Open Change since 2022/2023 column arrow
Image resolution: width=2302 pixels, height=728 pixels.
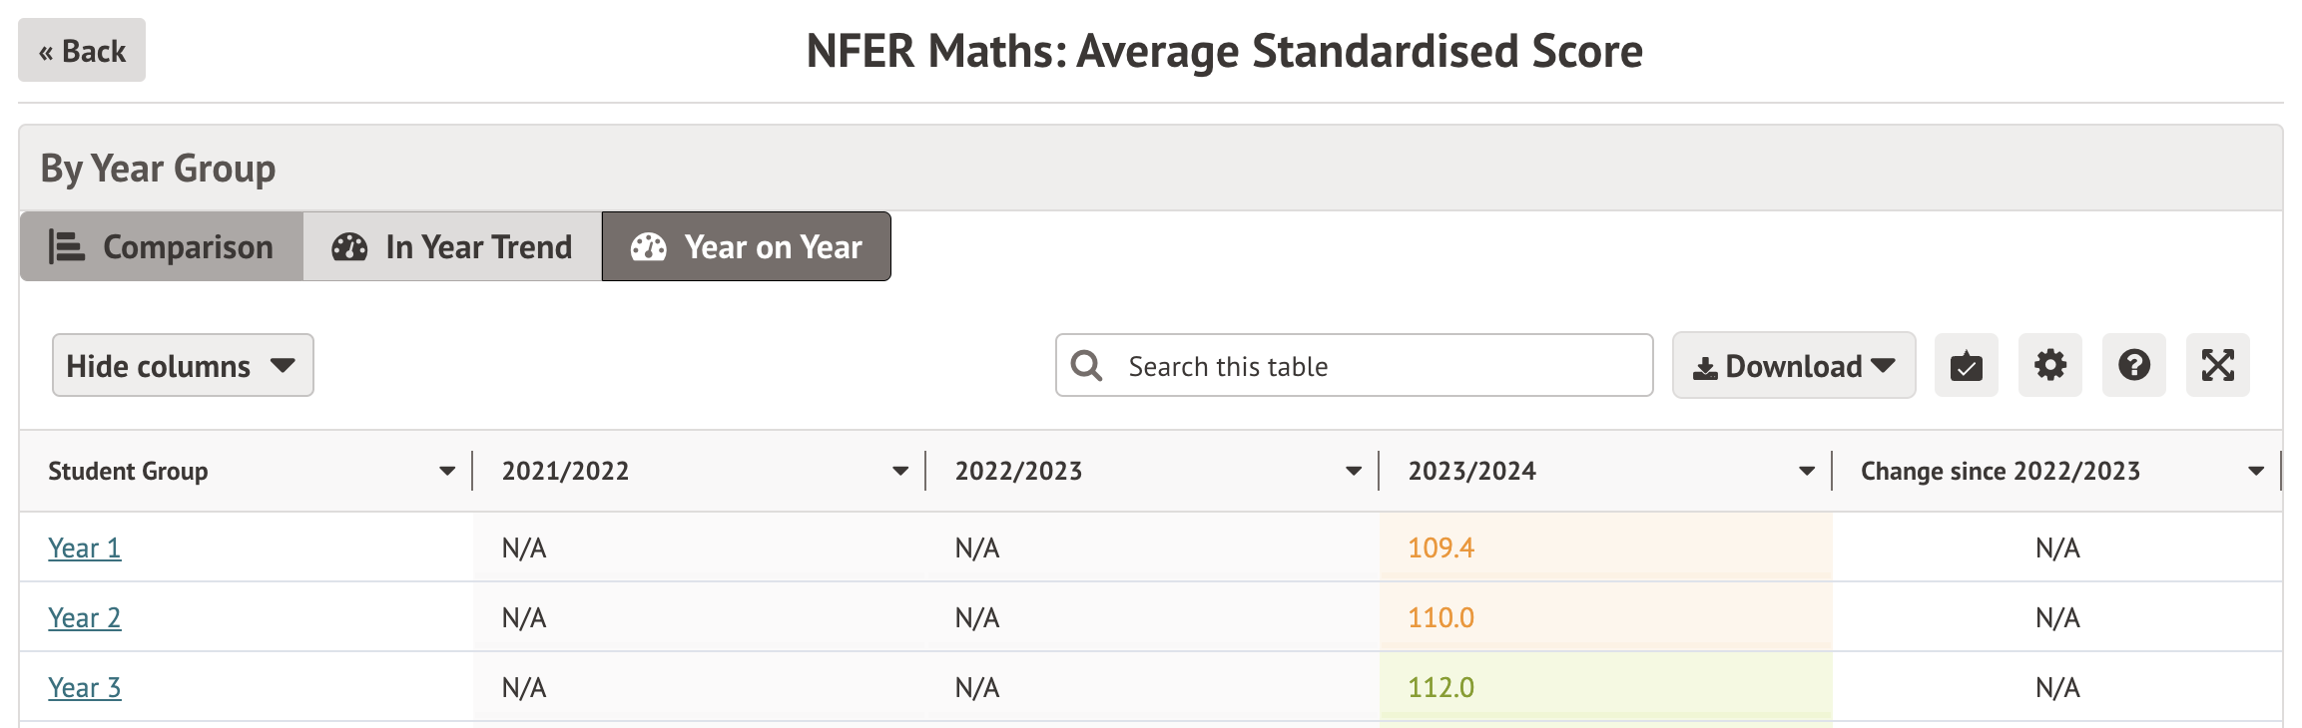pyautogui.click(x=2255, y=472)
